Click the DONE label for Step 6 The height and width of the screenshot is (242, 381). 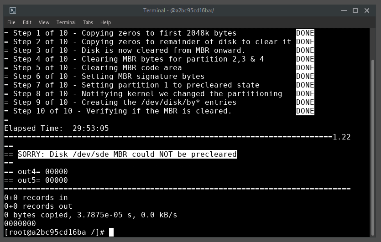[x=305, y=76]
